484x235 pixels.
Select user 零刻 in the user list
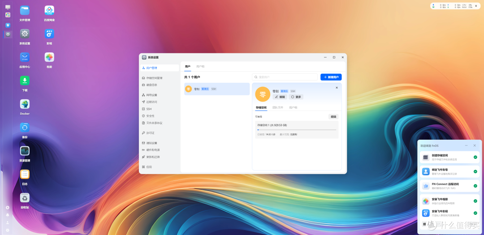coord(217,89)
